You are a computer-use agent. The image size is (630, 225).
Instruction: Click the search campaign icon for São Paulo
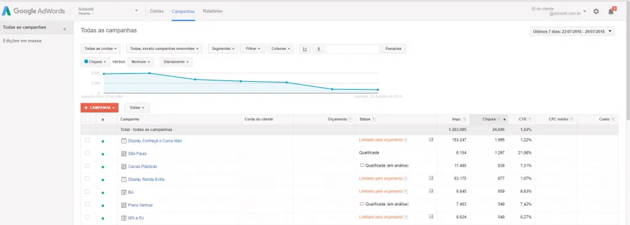point(124,154)
